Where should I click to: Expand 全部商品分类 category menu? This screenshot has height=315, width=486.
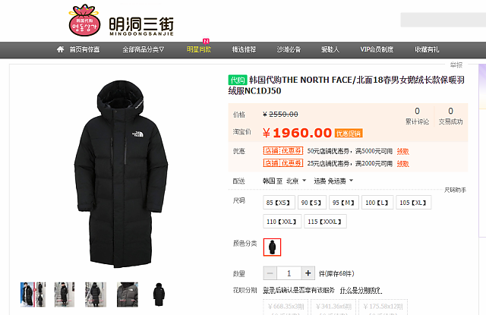(x=144, y=49)
